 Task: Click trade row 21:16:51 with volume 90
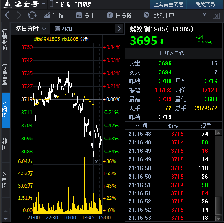tap(170, 185)
